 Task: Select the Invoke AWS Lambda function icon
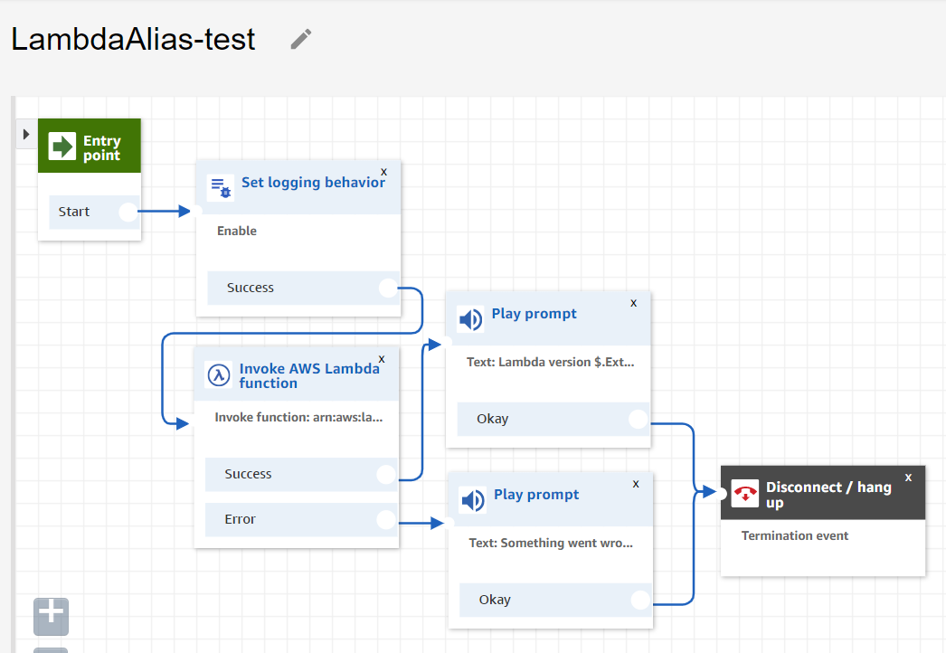218,374
